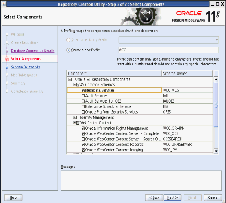This screenshot has width=226, height=203.
Task: Toggle the WebCenter Content group checkbox
Action: [78, 123]
